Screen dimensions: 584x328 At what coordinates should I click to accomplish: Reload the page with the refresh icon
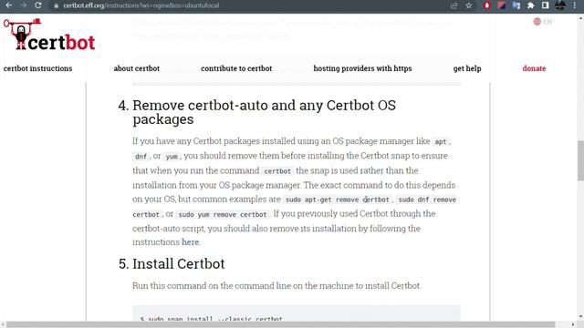coord(38,5)
